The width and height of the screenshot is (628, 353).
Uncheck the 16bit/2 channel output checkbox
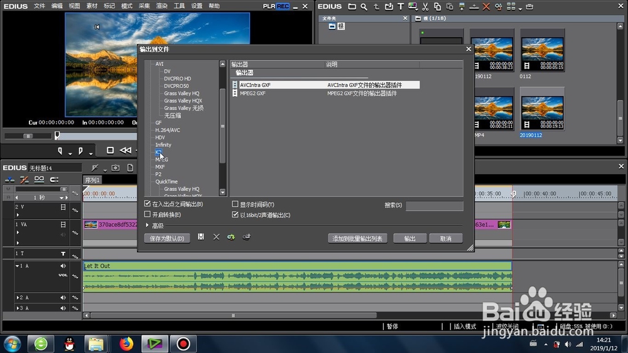click(235, 215)
